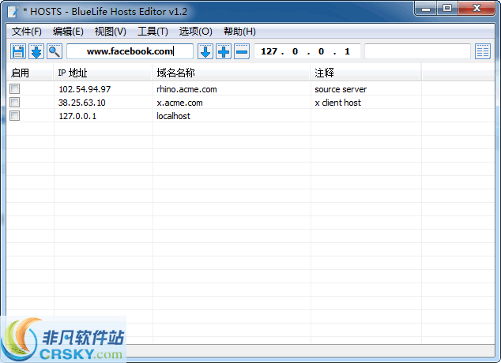
Task: Select the x.acme.com domain cell
Action: click(x=179, y=103)
